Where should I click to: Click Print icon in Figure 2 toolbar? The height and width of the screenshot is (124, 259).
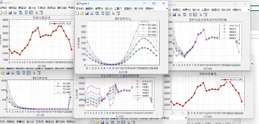(15, 12)
